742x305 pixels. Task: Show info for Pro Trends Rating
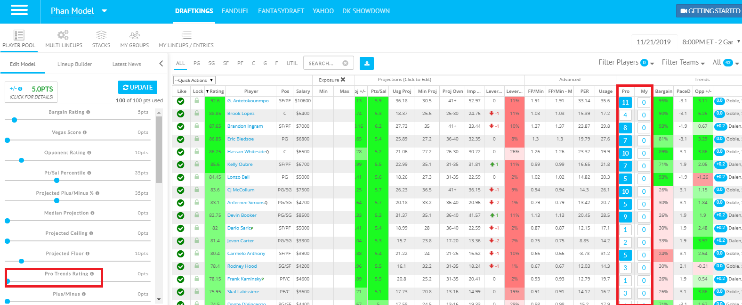tap(92, 274)
